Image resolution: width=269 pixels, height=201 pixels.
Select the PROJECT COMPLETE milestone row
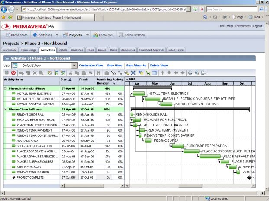tap(64, 177)
